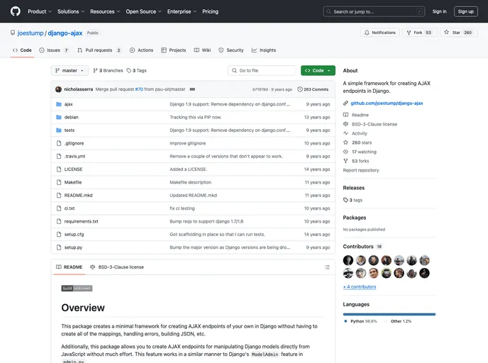Click the tests folder icon

[x=58, y=130]
